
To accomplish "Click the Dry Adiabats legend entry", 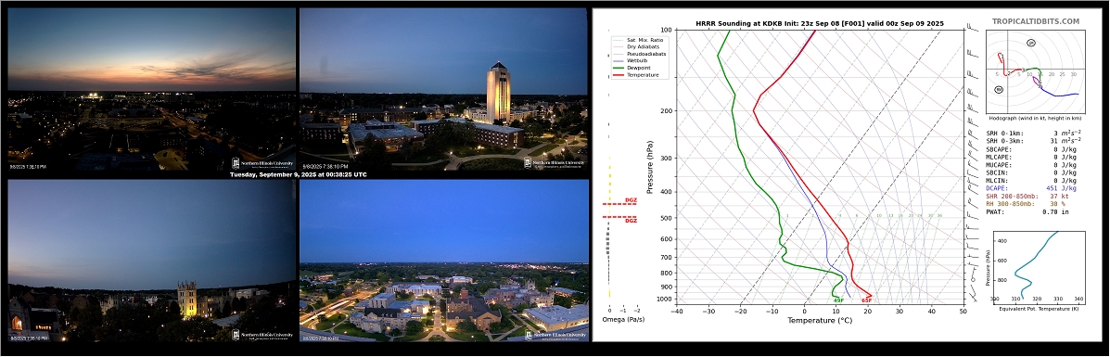I will click(637, 46).
